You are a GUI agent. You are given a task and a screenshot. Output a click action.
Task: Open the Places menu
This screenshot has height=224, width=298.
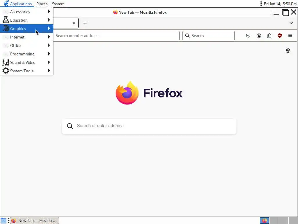[x=42, y=4]
